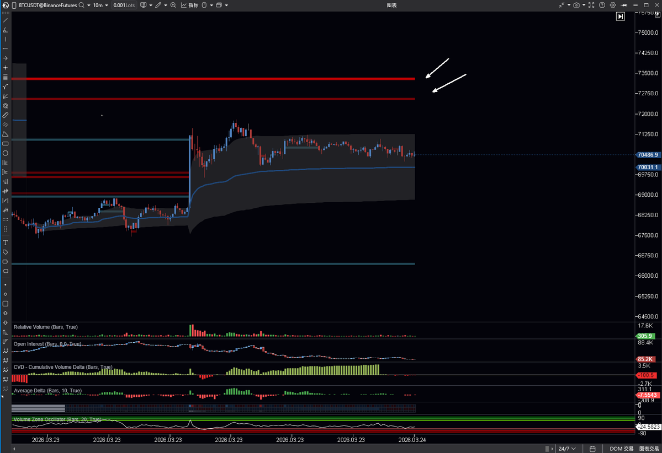
Task: Select the diamond marker tool
Action: click(6, 294)
